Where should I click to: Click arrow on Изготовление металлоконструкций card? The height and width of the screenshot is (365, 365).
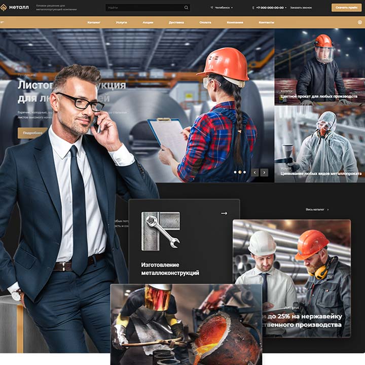coord(224,213)
